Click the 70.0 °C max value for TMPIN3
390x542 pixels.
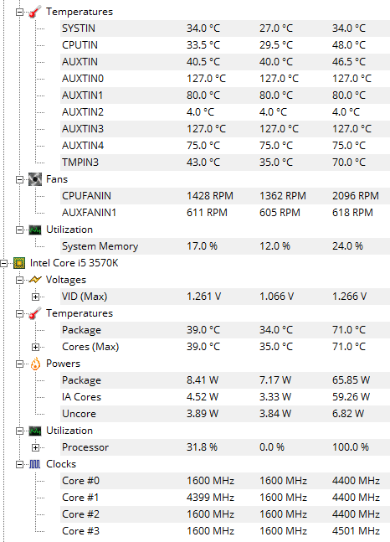tap(349, 163)
